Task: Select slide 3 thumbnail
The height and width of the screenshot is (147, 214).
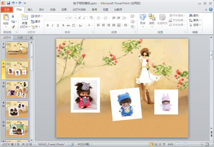Action: click(x=17, y=89)
